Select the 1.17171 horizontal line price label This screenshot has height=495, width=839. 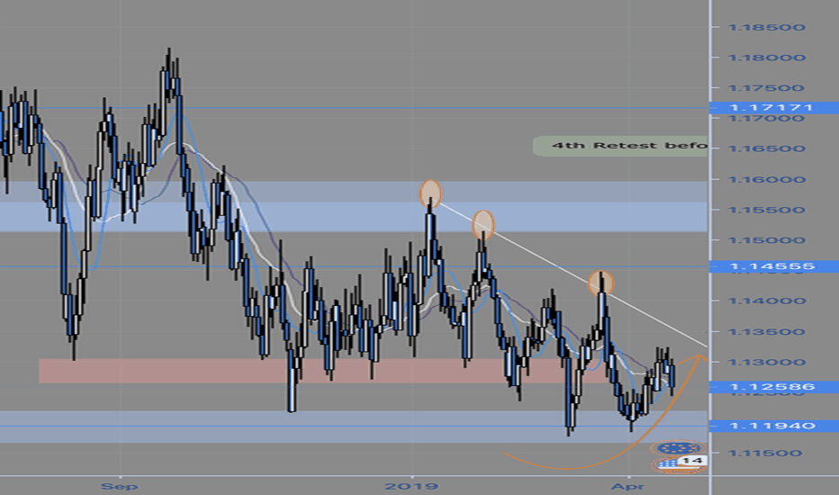point(773,108)
